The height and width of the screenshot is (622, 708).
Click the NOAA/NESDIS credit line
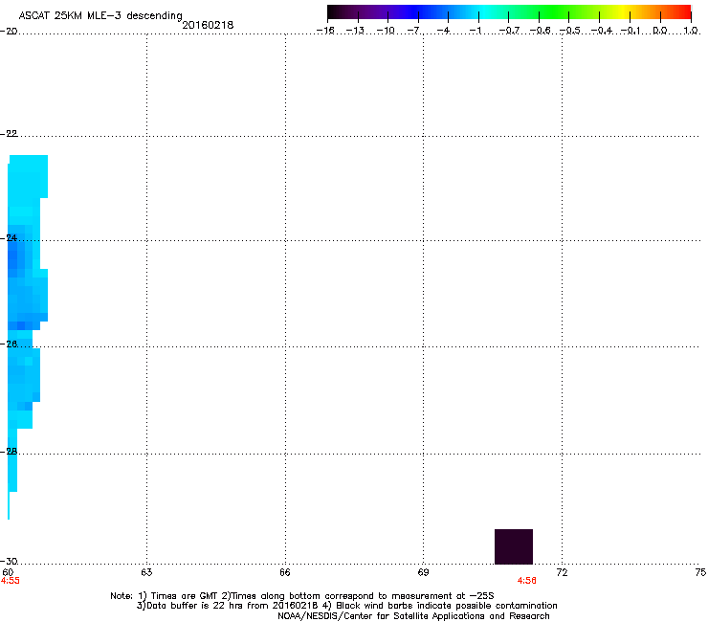pyautogui.click(x=413, y=615)
